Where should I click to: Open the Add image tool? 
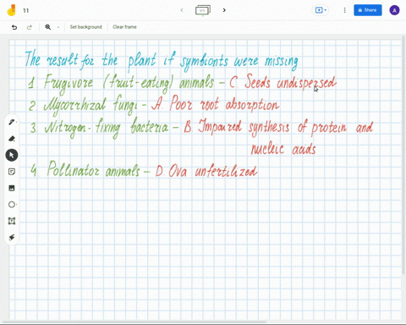[x=12, y=188]
